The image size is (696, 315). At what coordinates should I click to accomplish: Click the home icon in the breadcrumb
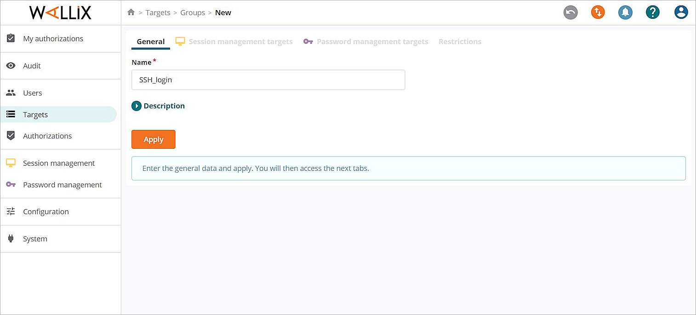131,12
